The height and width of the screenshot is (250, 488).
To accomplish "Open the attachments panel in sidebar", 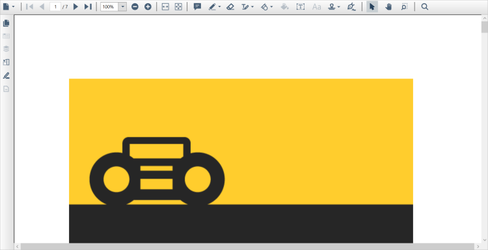I will pyautogui.click(x=7, y=89).
